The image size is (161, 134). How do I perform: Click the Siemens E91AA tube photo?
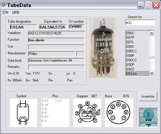click(103, 47)
